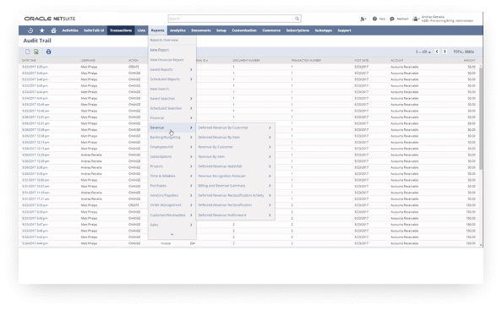Show more Reports menu items chevron

172,234
